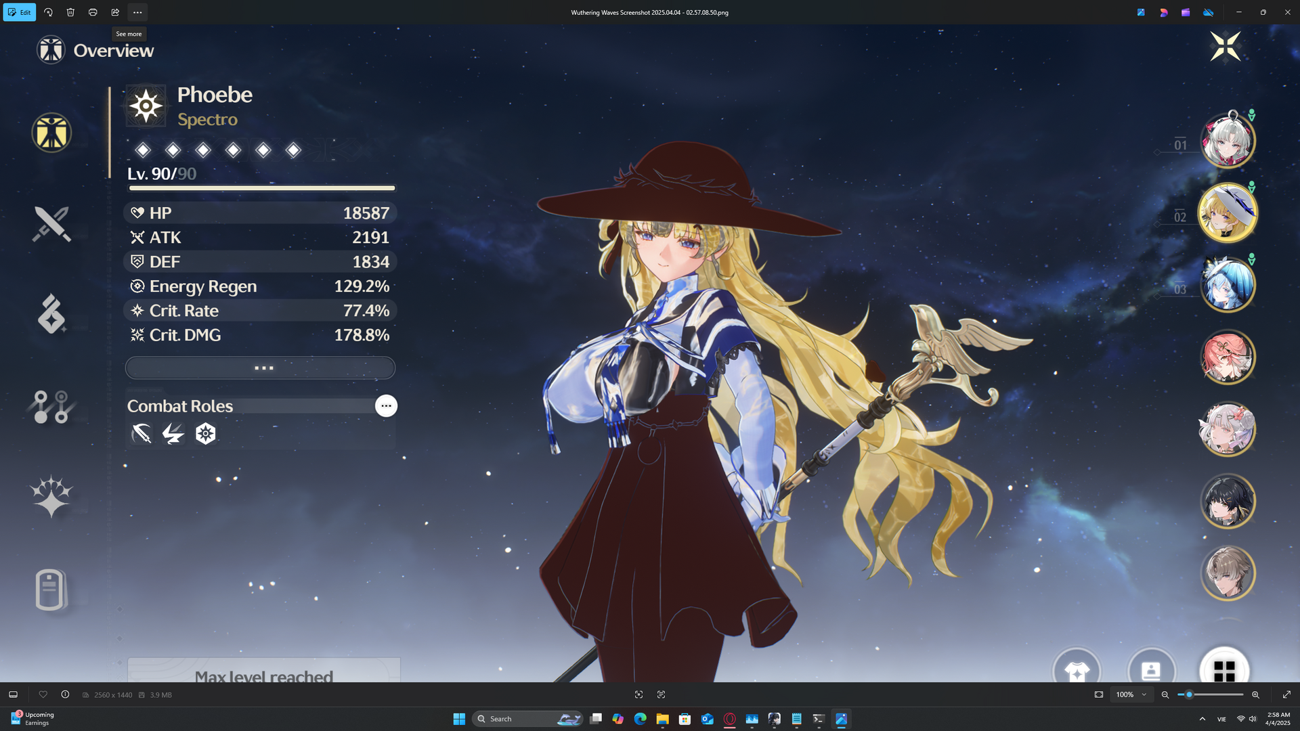Open the crossed swords weapon tab

pyautogui.click(x=51, y=224)
